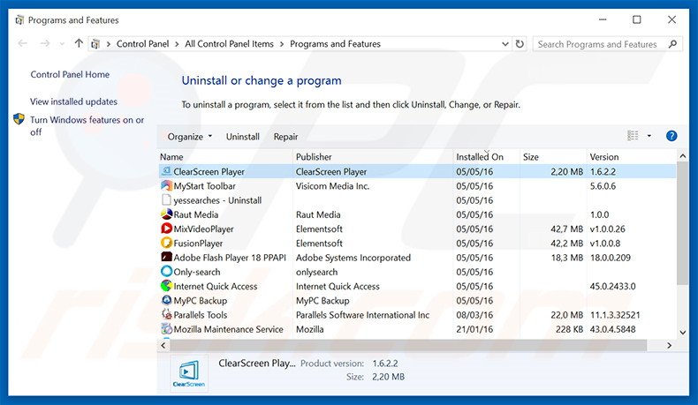
Task: Click the vertical scrollbar thumb
Action: point(682,223)
